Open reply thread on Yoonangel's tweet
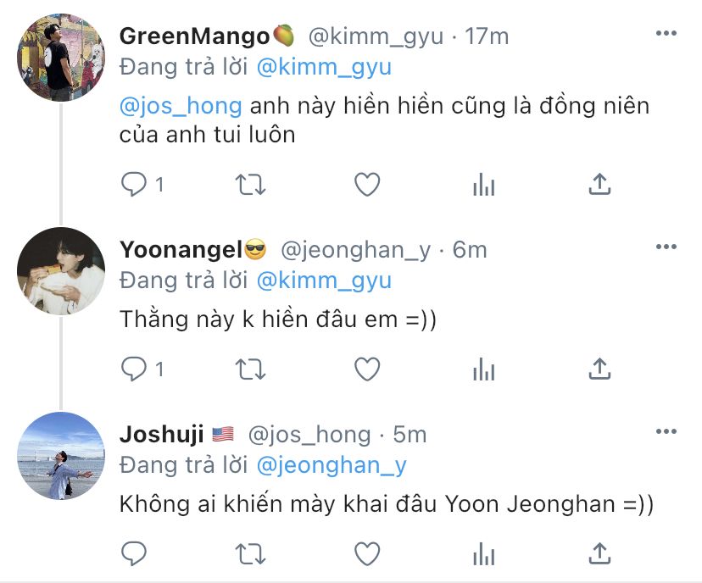This screenshot has width=702, height=583. click(134, 369)
